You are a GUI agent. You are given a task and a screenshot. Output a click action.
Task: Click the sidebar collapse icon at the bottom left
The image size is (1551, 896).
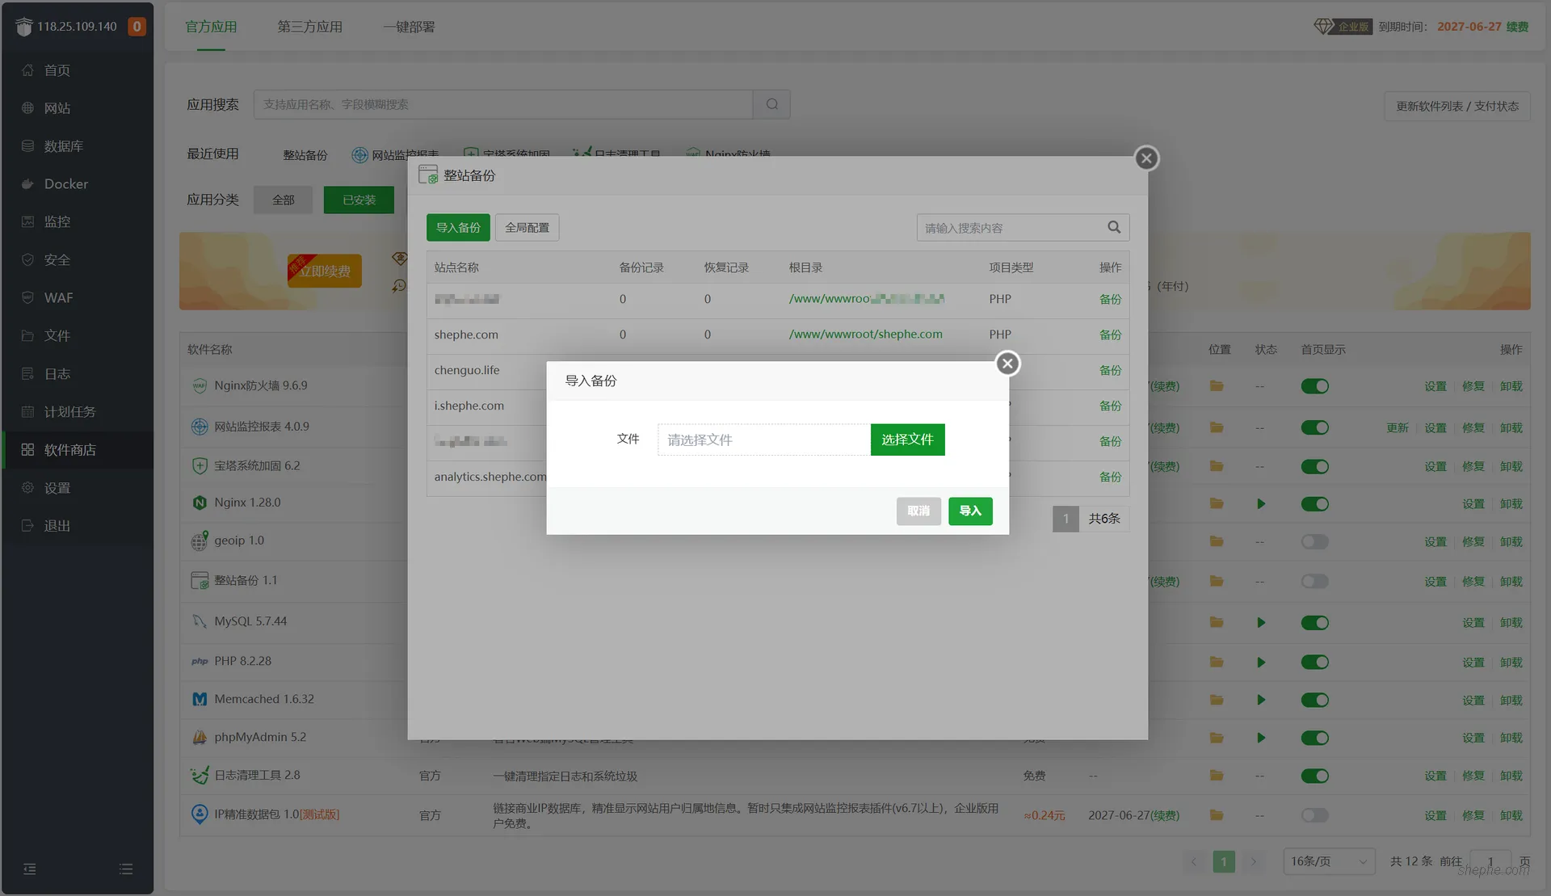tap(30, 869)
